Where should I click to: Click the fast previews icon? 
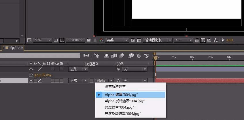pos(203,40)
